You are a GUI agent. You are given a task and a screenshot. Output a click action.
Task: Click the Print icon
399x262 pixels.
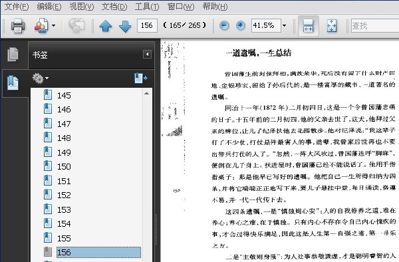(18, 26)
